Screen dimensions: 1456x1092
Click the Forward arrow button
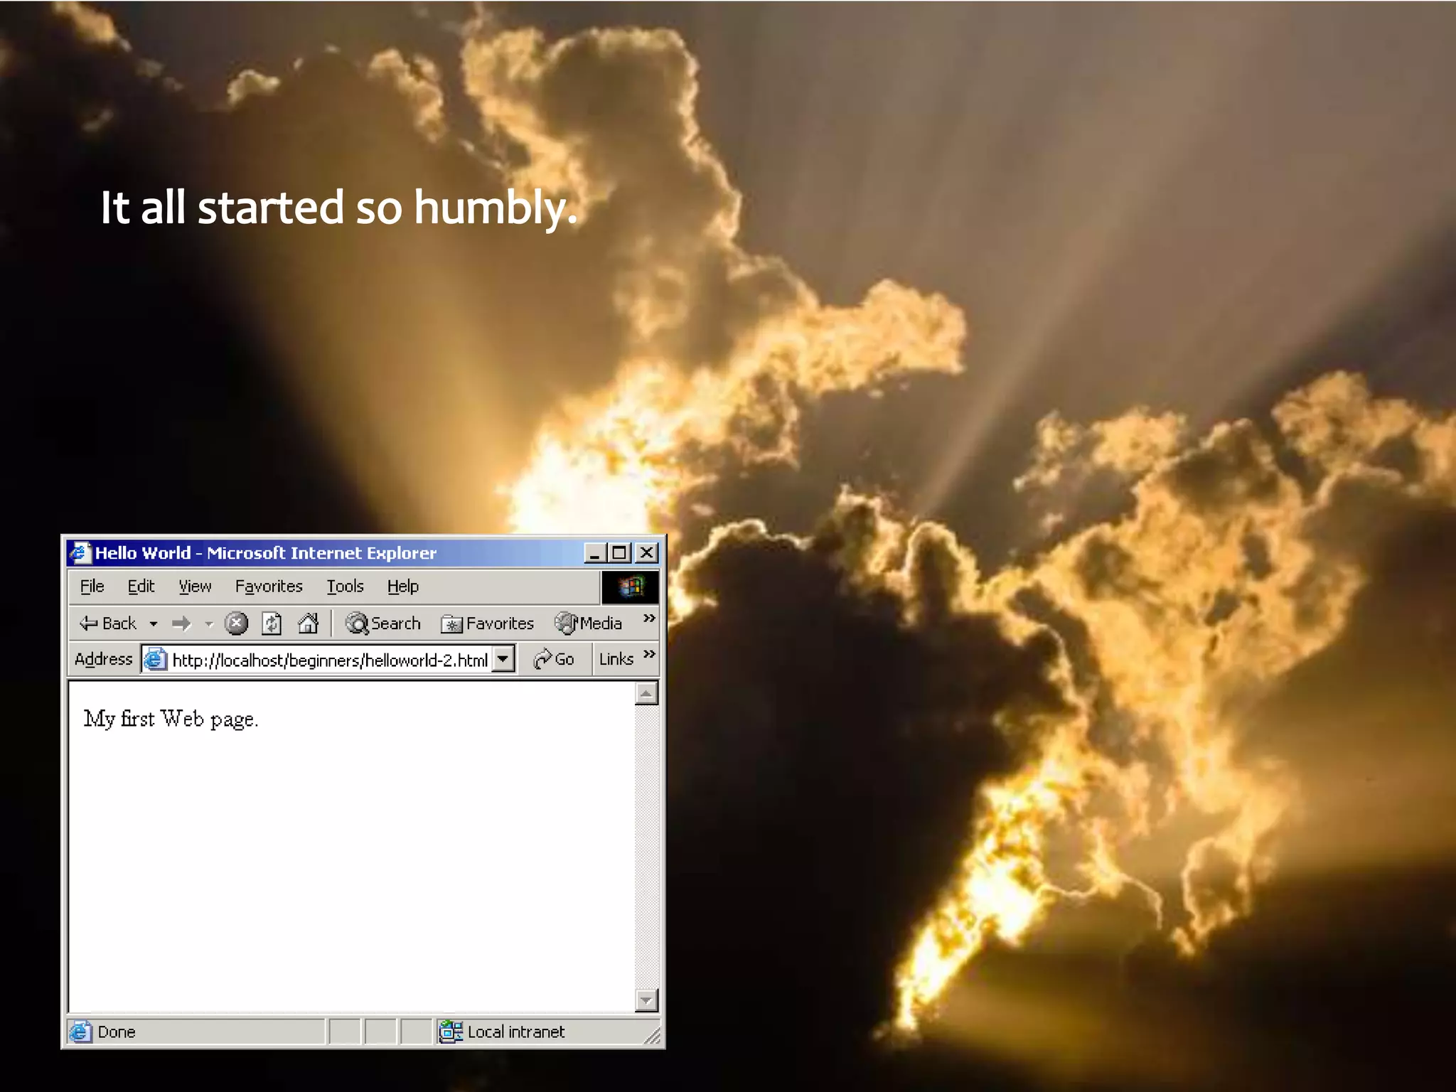pos(181,623)
